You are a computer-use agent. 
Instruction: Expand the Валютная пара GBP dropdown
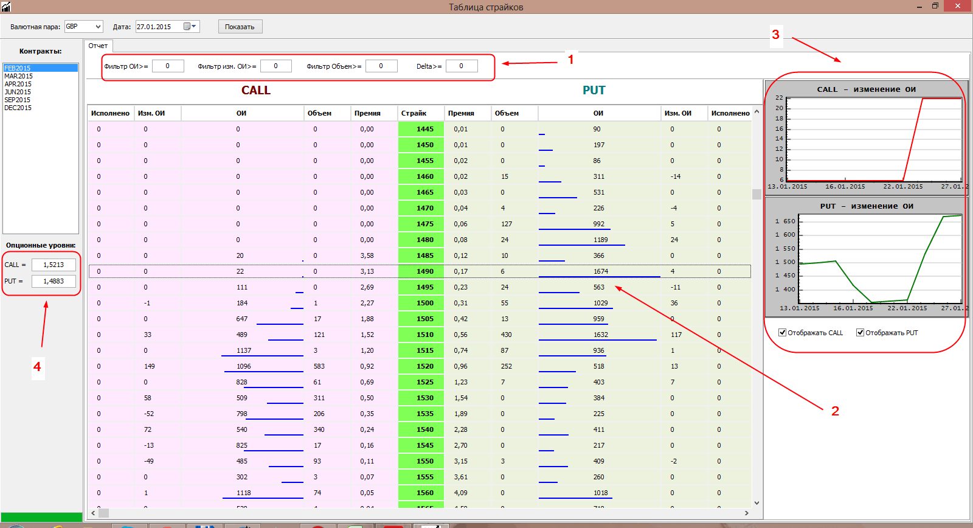coord(98,27)
